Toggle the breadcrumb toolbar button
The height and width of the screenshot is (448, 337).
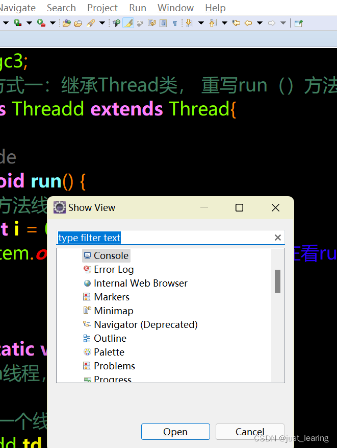(116, 23)
